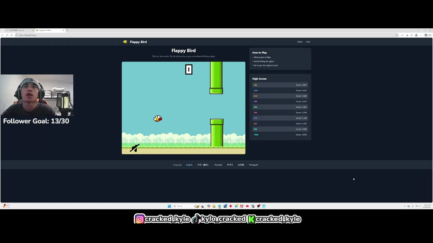Image resolution: width=433 pixels, height=243 pixels.
Task: Open the McAfee icon on the taskbar
Action: tap(242, 206)
